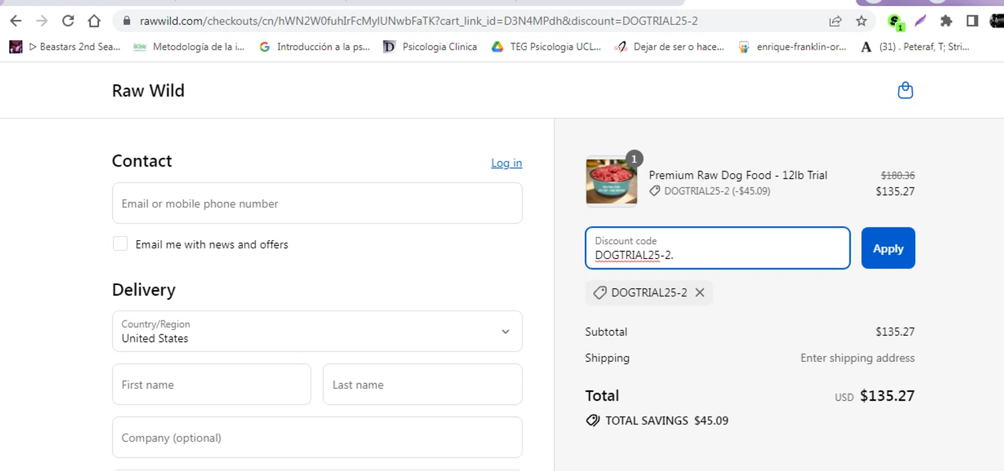Click the Log in link

pos(507,163)
